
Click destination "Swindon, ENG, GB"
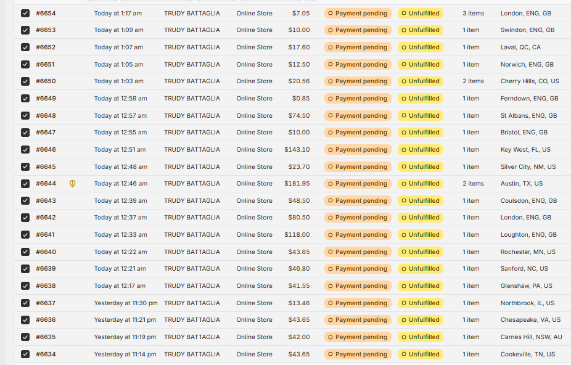pos(527,30)
